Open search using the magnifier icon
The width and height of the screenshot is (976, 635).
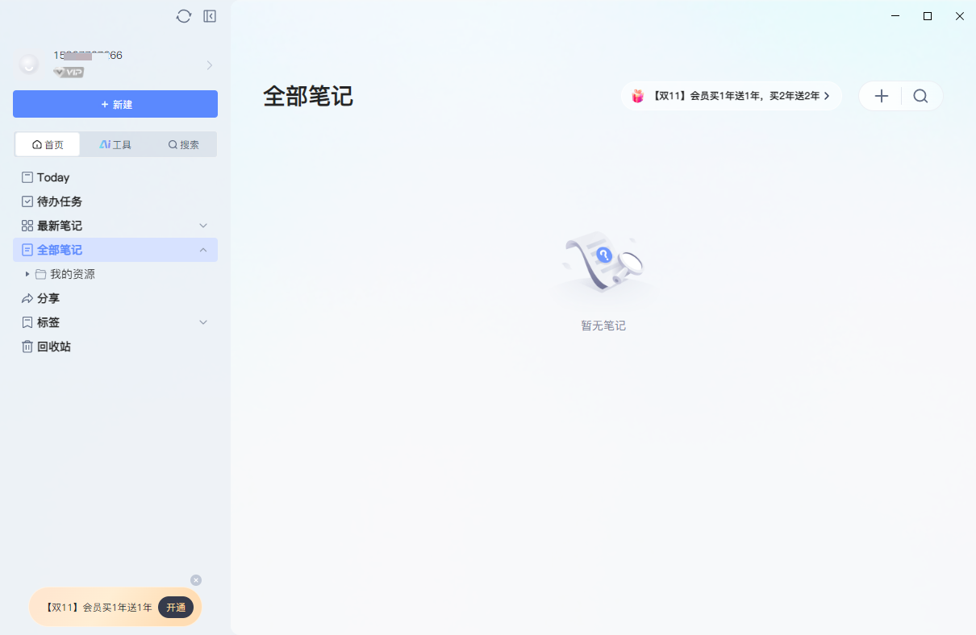[920, 95]
